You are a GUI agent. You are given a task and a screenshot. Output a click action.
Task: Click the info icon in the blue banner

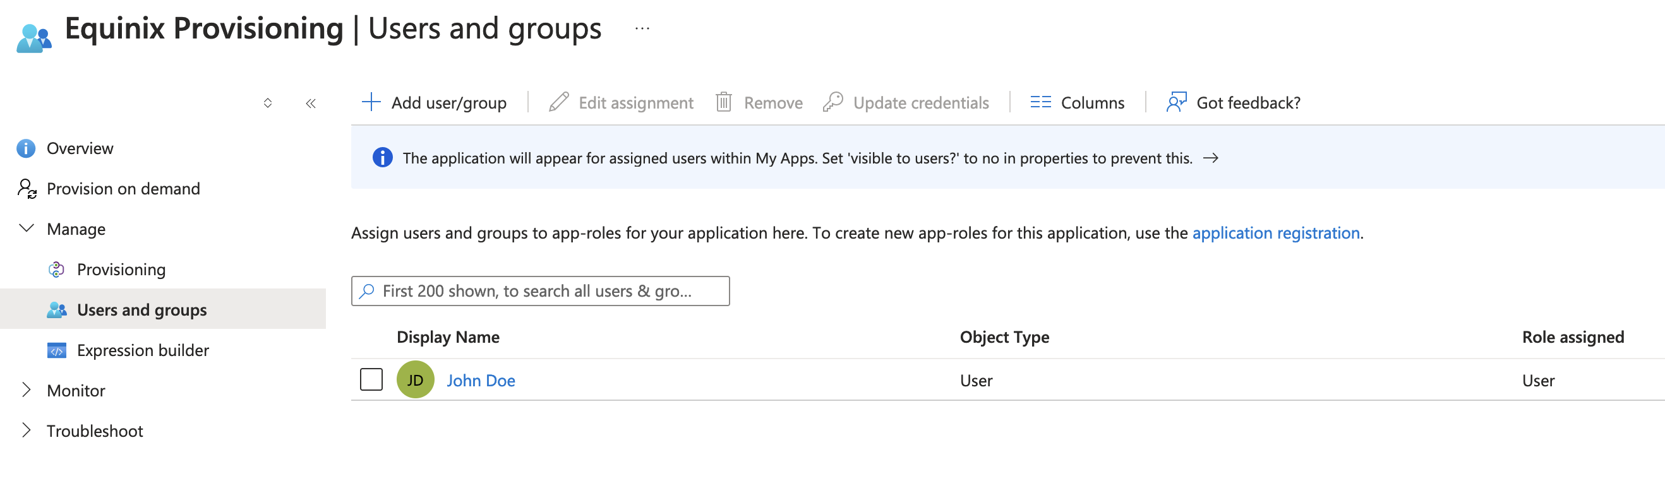382,158
